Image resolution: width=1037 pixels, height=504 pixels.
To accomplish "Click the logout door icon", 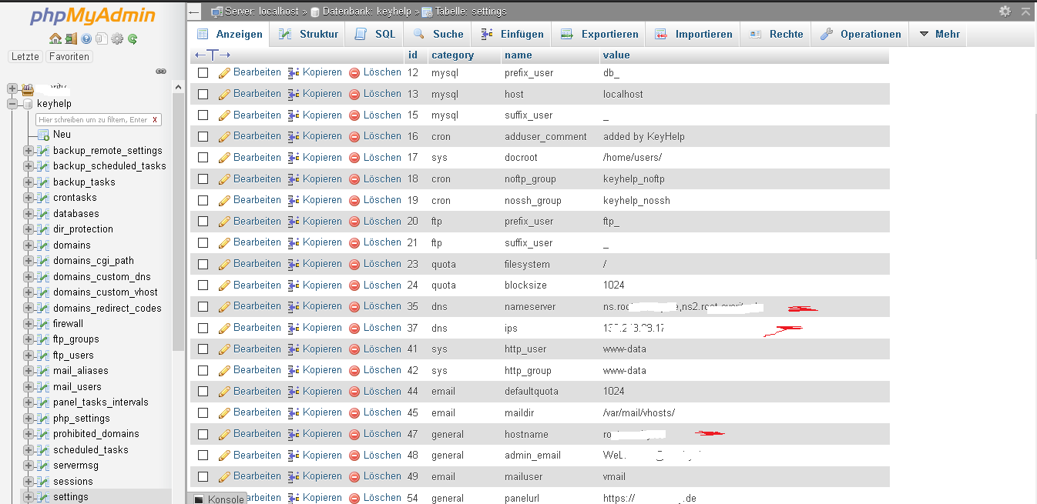I will pyautogui.click(x=71, y=38).
